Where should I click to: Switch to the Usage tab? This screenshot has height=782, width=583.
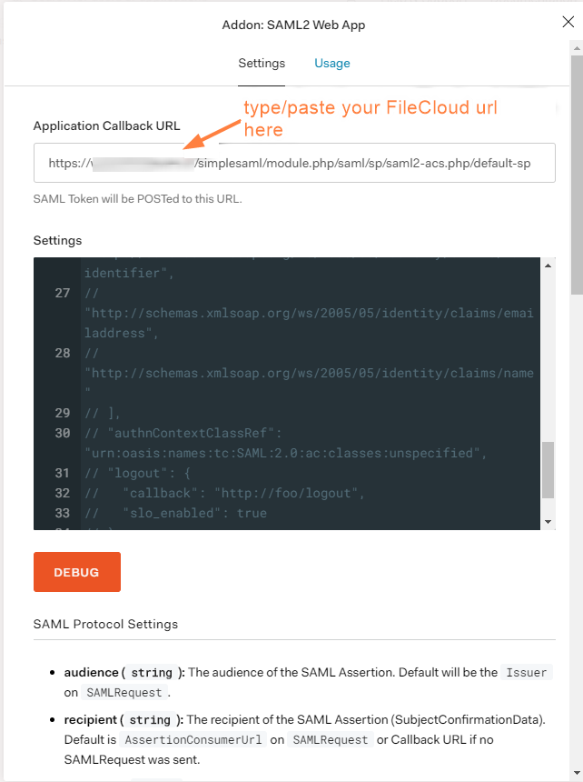pos(331,64)
